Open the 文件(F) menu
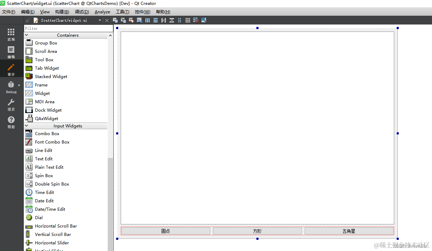This screenshot has width=432, height=251. coord(9,12)
